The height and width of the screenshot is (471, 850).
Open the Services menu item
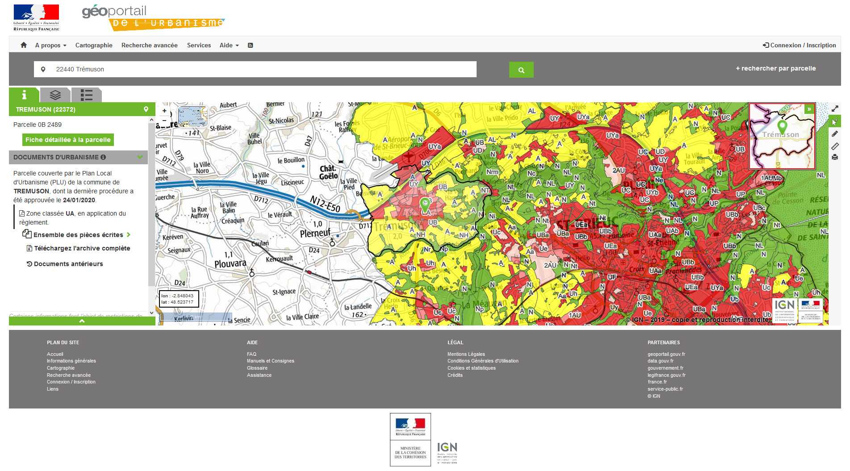pos(199,45)
